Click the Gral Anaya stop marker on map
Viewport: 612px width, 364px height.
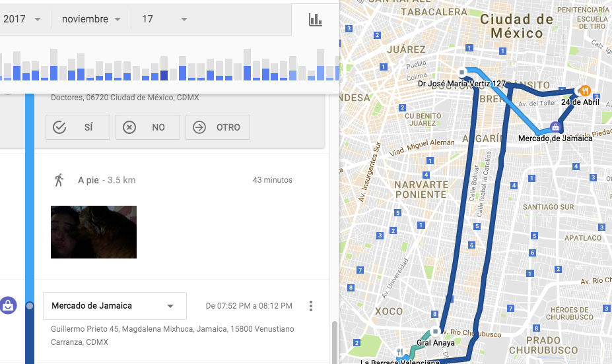(435, 331)
